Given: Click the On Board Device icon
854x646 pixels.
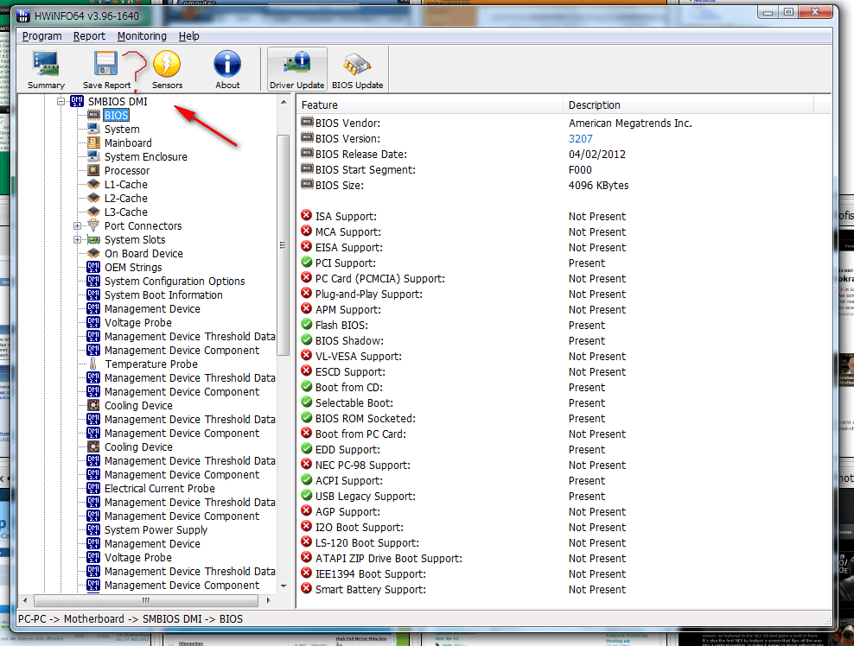Looking at the screenshot, I should [93, 253].
